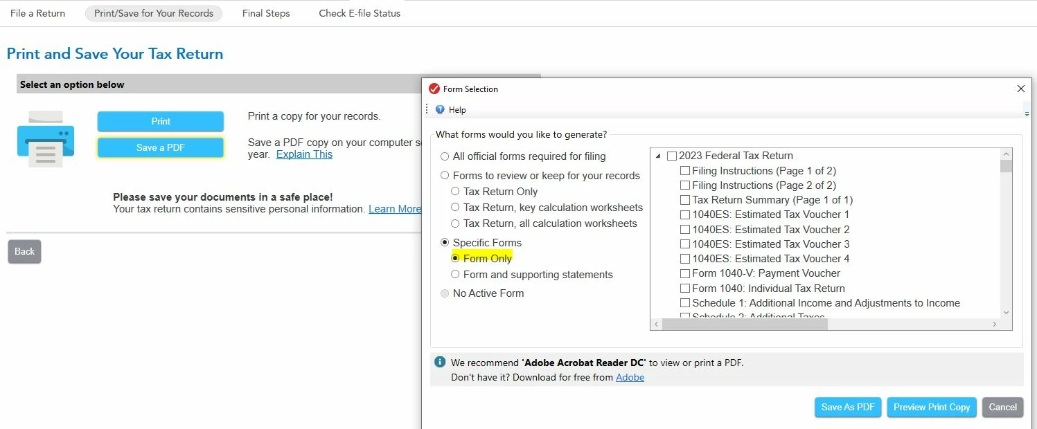Screen dimensions: 1037x429
Task: Close the Form Selection dialog
Action: [1020, 89]
